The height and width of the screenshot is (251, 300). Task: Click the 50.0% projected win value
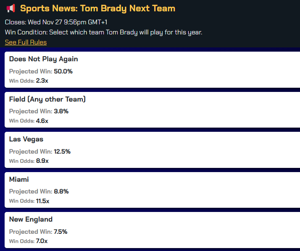coord(63,71)
